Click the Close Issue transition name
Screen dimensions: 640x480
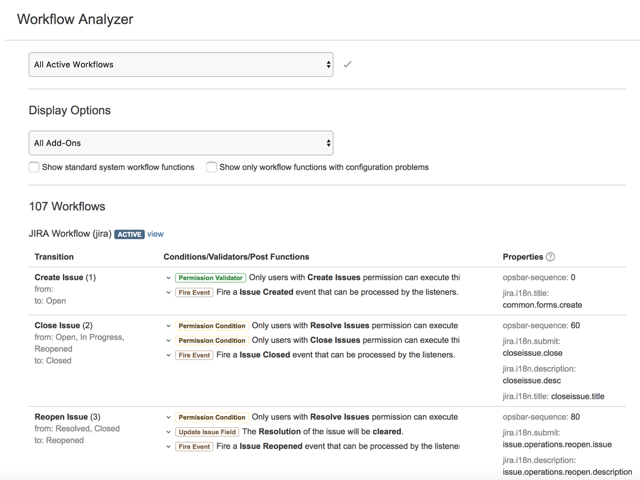click(x=57, y=325)
